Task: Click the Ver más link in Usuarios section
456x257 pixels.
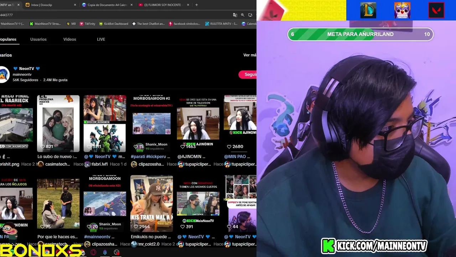Action: [x=250, y=55]
